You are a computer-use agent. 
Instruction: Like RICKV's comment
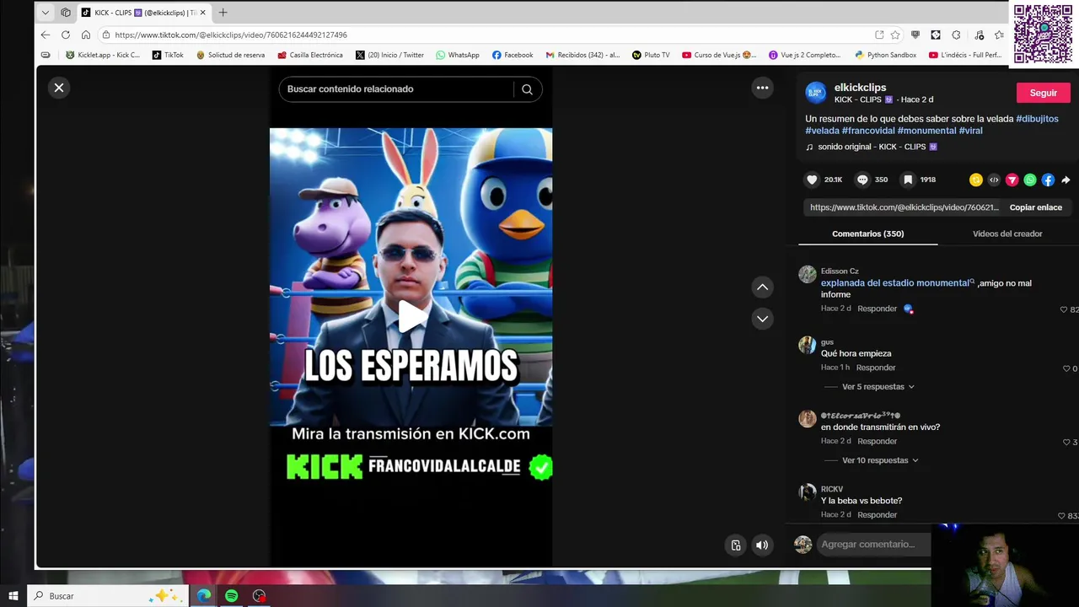1061,515
